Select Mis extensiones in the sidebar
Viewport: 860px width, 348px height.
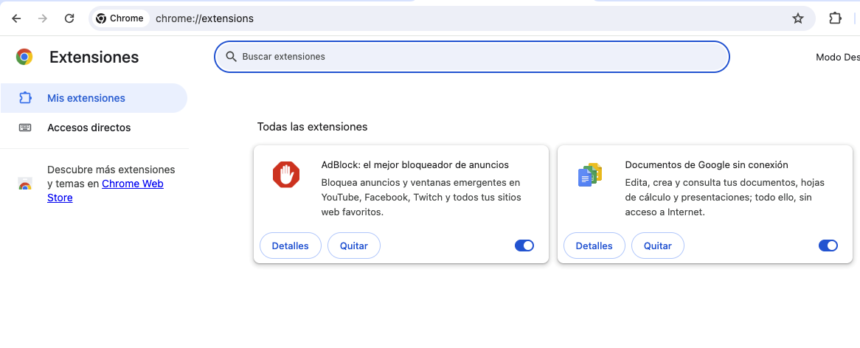click(86, 98)
